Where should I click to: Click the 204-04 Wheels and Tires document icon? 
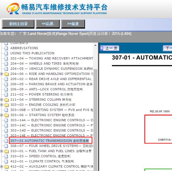pos(6,63)
